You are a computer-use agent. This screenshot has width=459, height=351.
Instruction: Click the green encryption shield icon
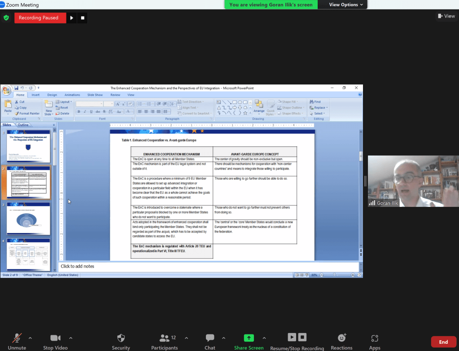pos(6,18)
